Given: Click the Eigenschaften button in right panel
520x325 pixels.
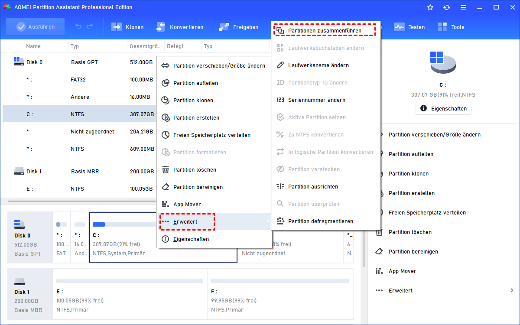Looking at the screenshot, I should pos(443,108).
